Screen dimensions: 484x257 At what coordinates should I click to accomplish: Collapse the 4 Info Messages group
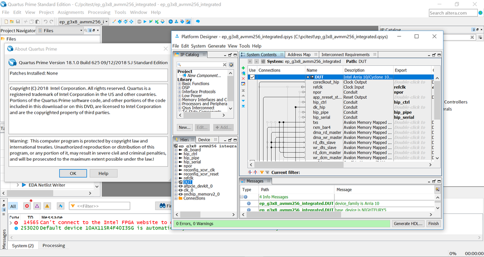(243, 197)
